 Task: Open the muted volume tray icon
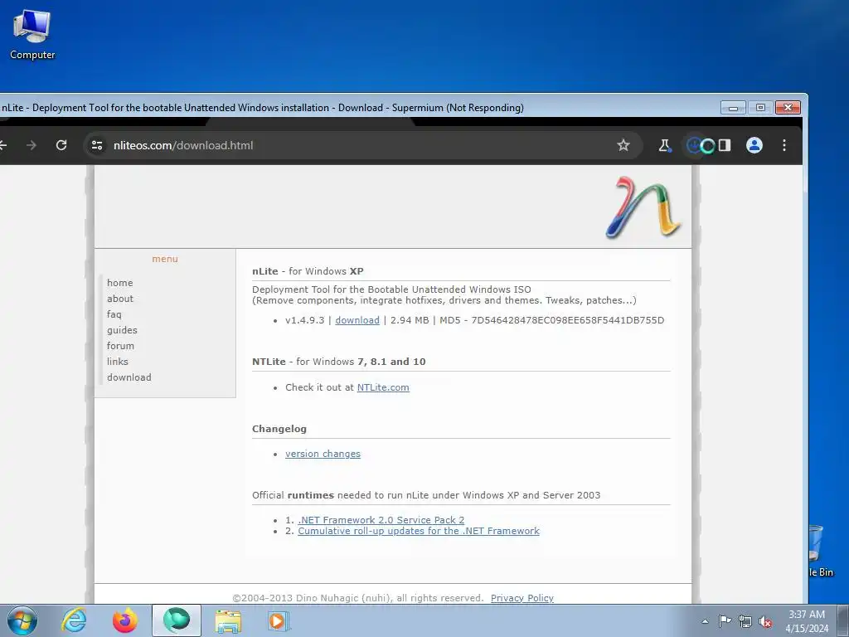[765, 621]
